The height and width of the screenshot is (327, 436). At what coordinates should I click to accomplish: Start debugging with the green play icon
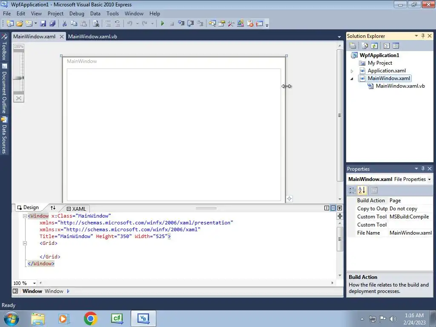click(x=163, y=24)
